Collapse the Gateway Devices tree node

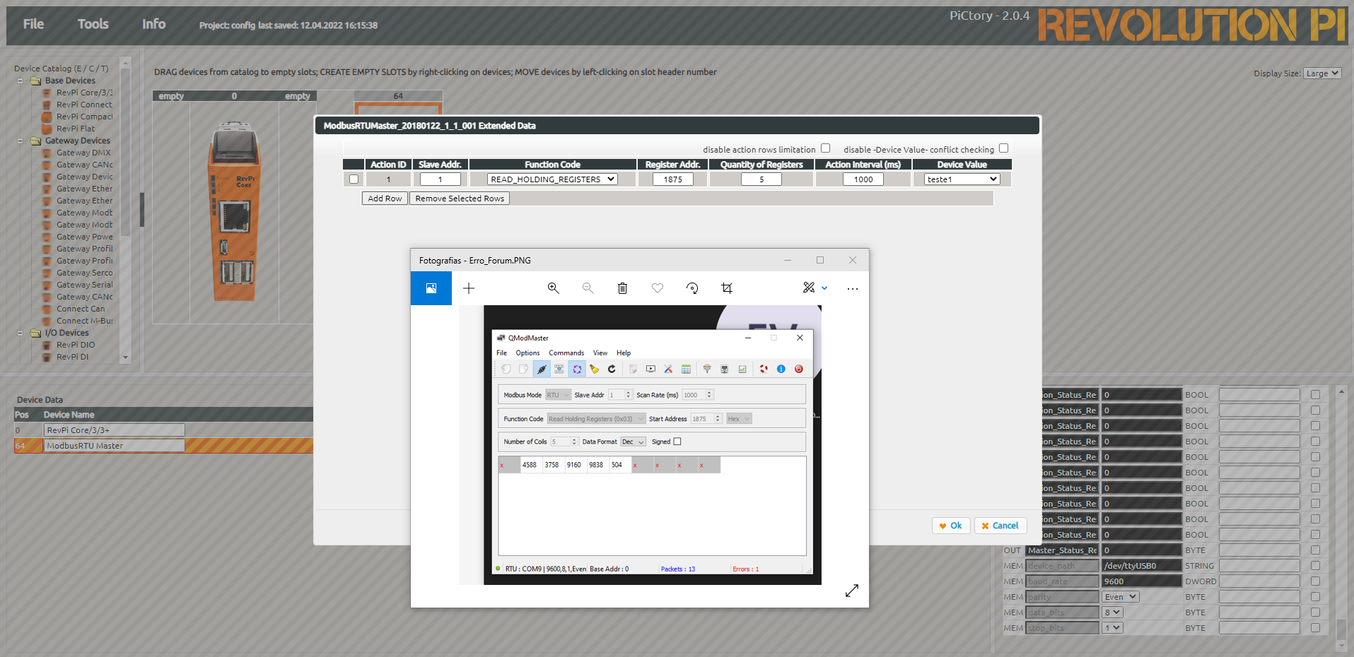click(20, 141)
